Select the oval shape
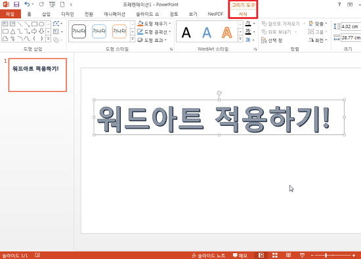The image size is (361, 259). coord(41,24)
